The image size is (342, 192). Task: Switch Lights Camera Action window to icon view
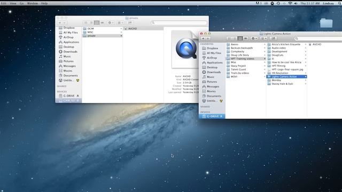pos(229,38)
